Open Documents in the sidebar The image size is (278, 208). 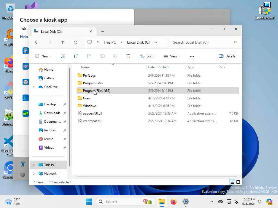click(52, 122)
